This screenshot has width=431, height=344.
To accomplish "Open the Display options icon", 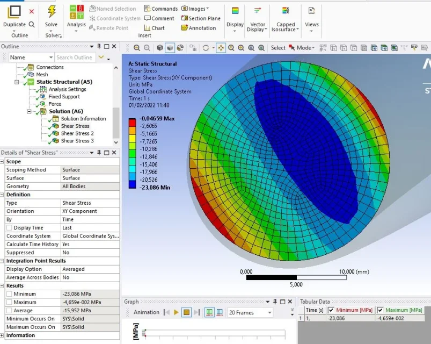I will [235, 11].
